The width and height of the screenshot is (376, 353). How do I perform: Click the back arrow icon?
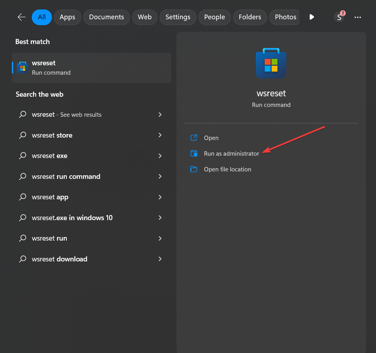pyautogui.click(x=22, y=17)
